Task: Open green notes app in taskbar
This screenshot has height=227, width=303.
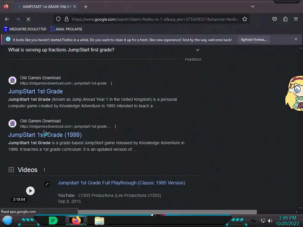Action: click(x=53, y=220)
